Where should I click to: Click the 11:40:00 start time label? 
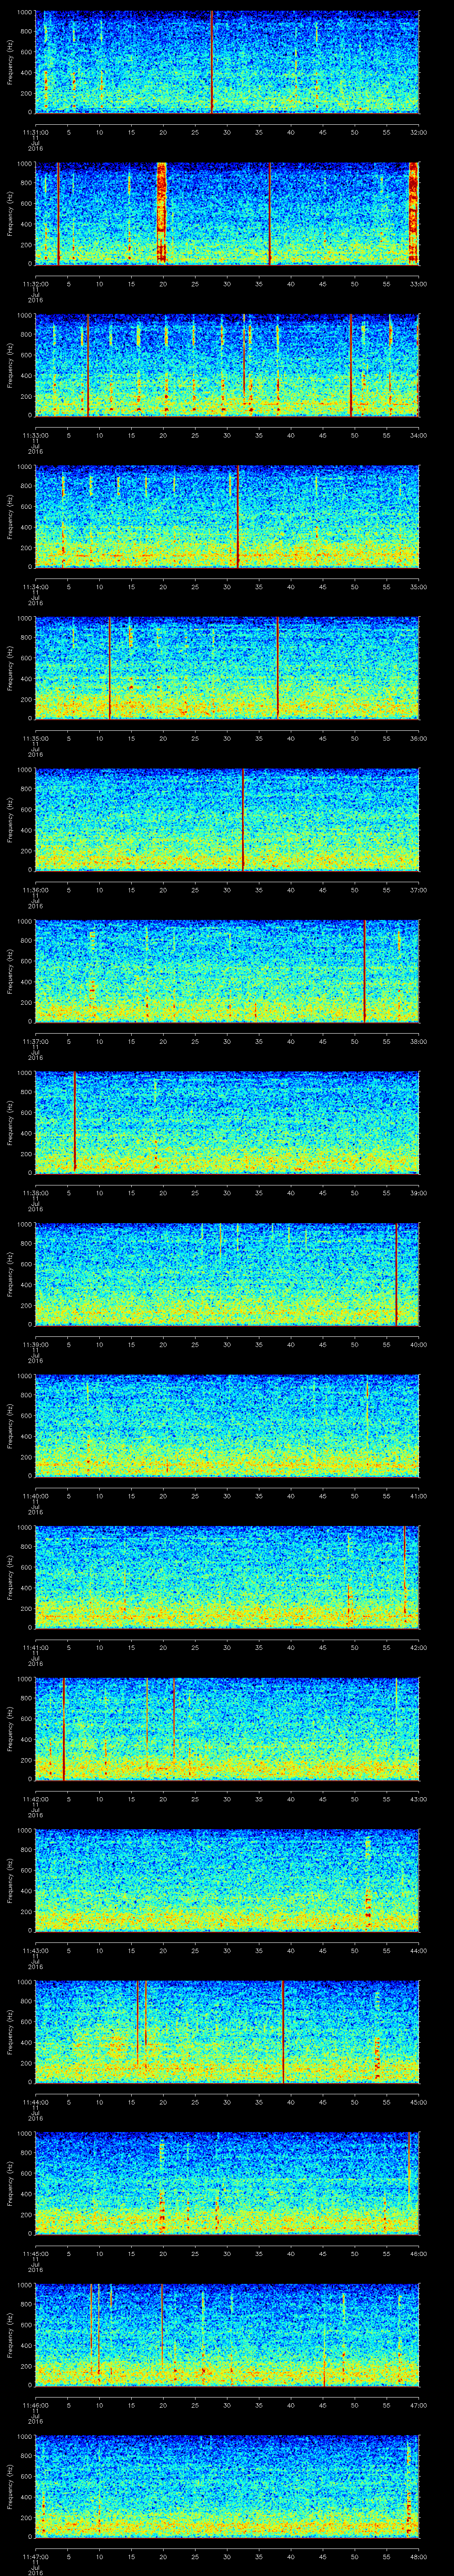pyautogui.click(x=36, y=1496)
